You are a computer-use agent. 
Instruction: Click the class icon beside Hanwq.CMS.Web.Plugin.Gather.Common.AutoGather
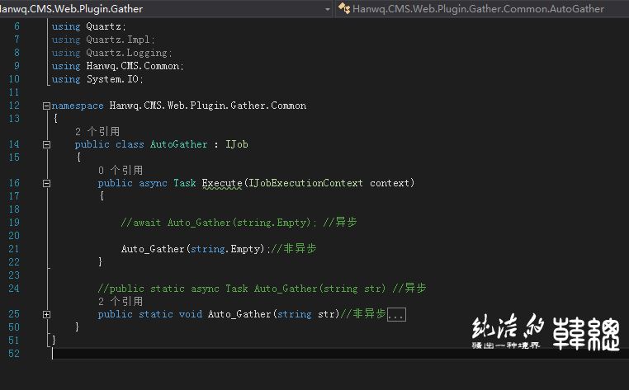point(344,9)
